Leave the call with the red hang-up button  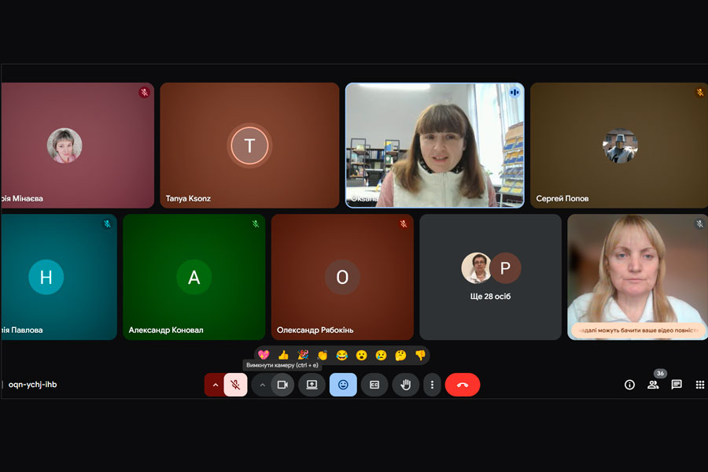tap(463, 385)
